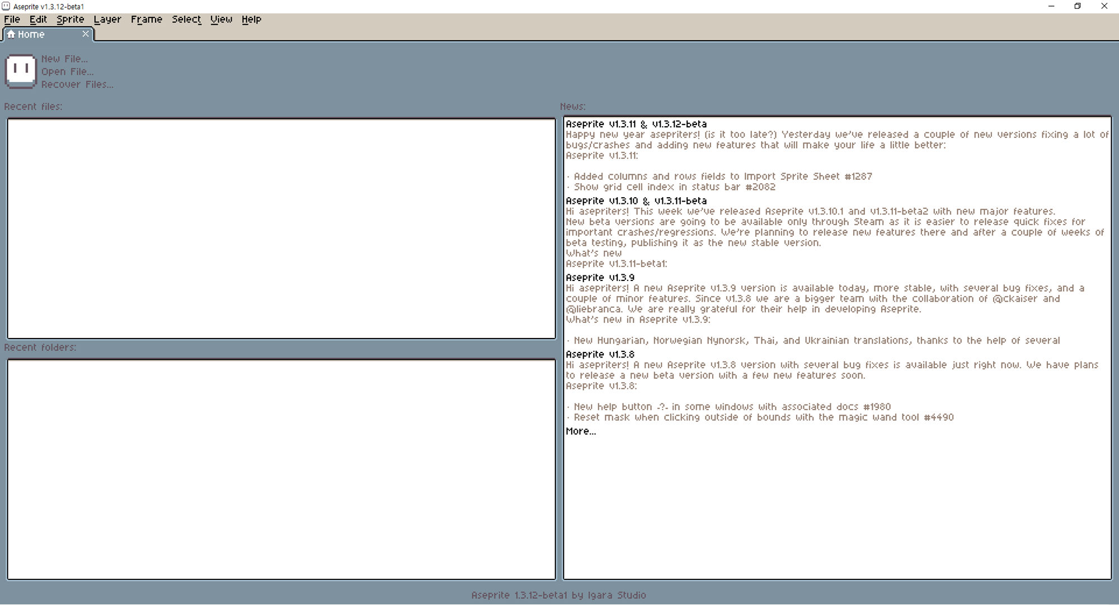Click the home icon on the tab
The image size is (1119, 605).
(11, 34)
